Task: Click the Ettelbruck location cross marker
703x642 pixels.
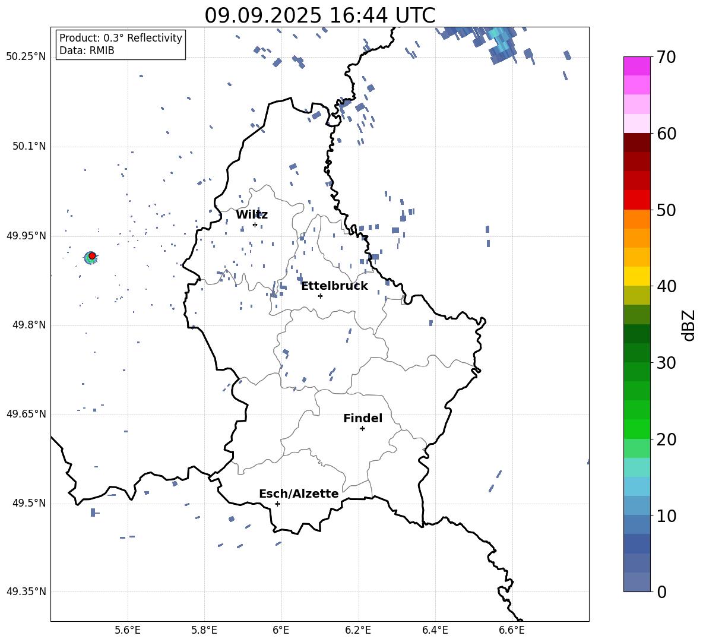Action: pos(320,296)
